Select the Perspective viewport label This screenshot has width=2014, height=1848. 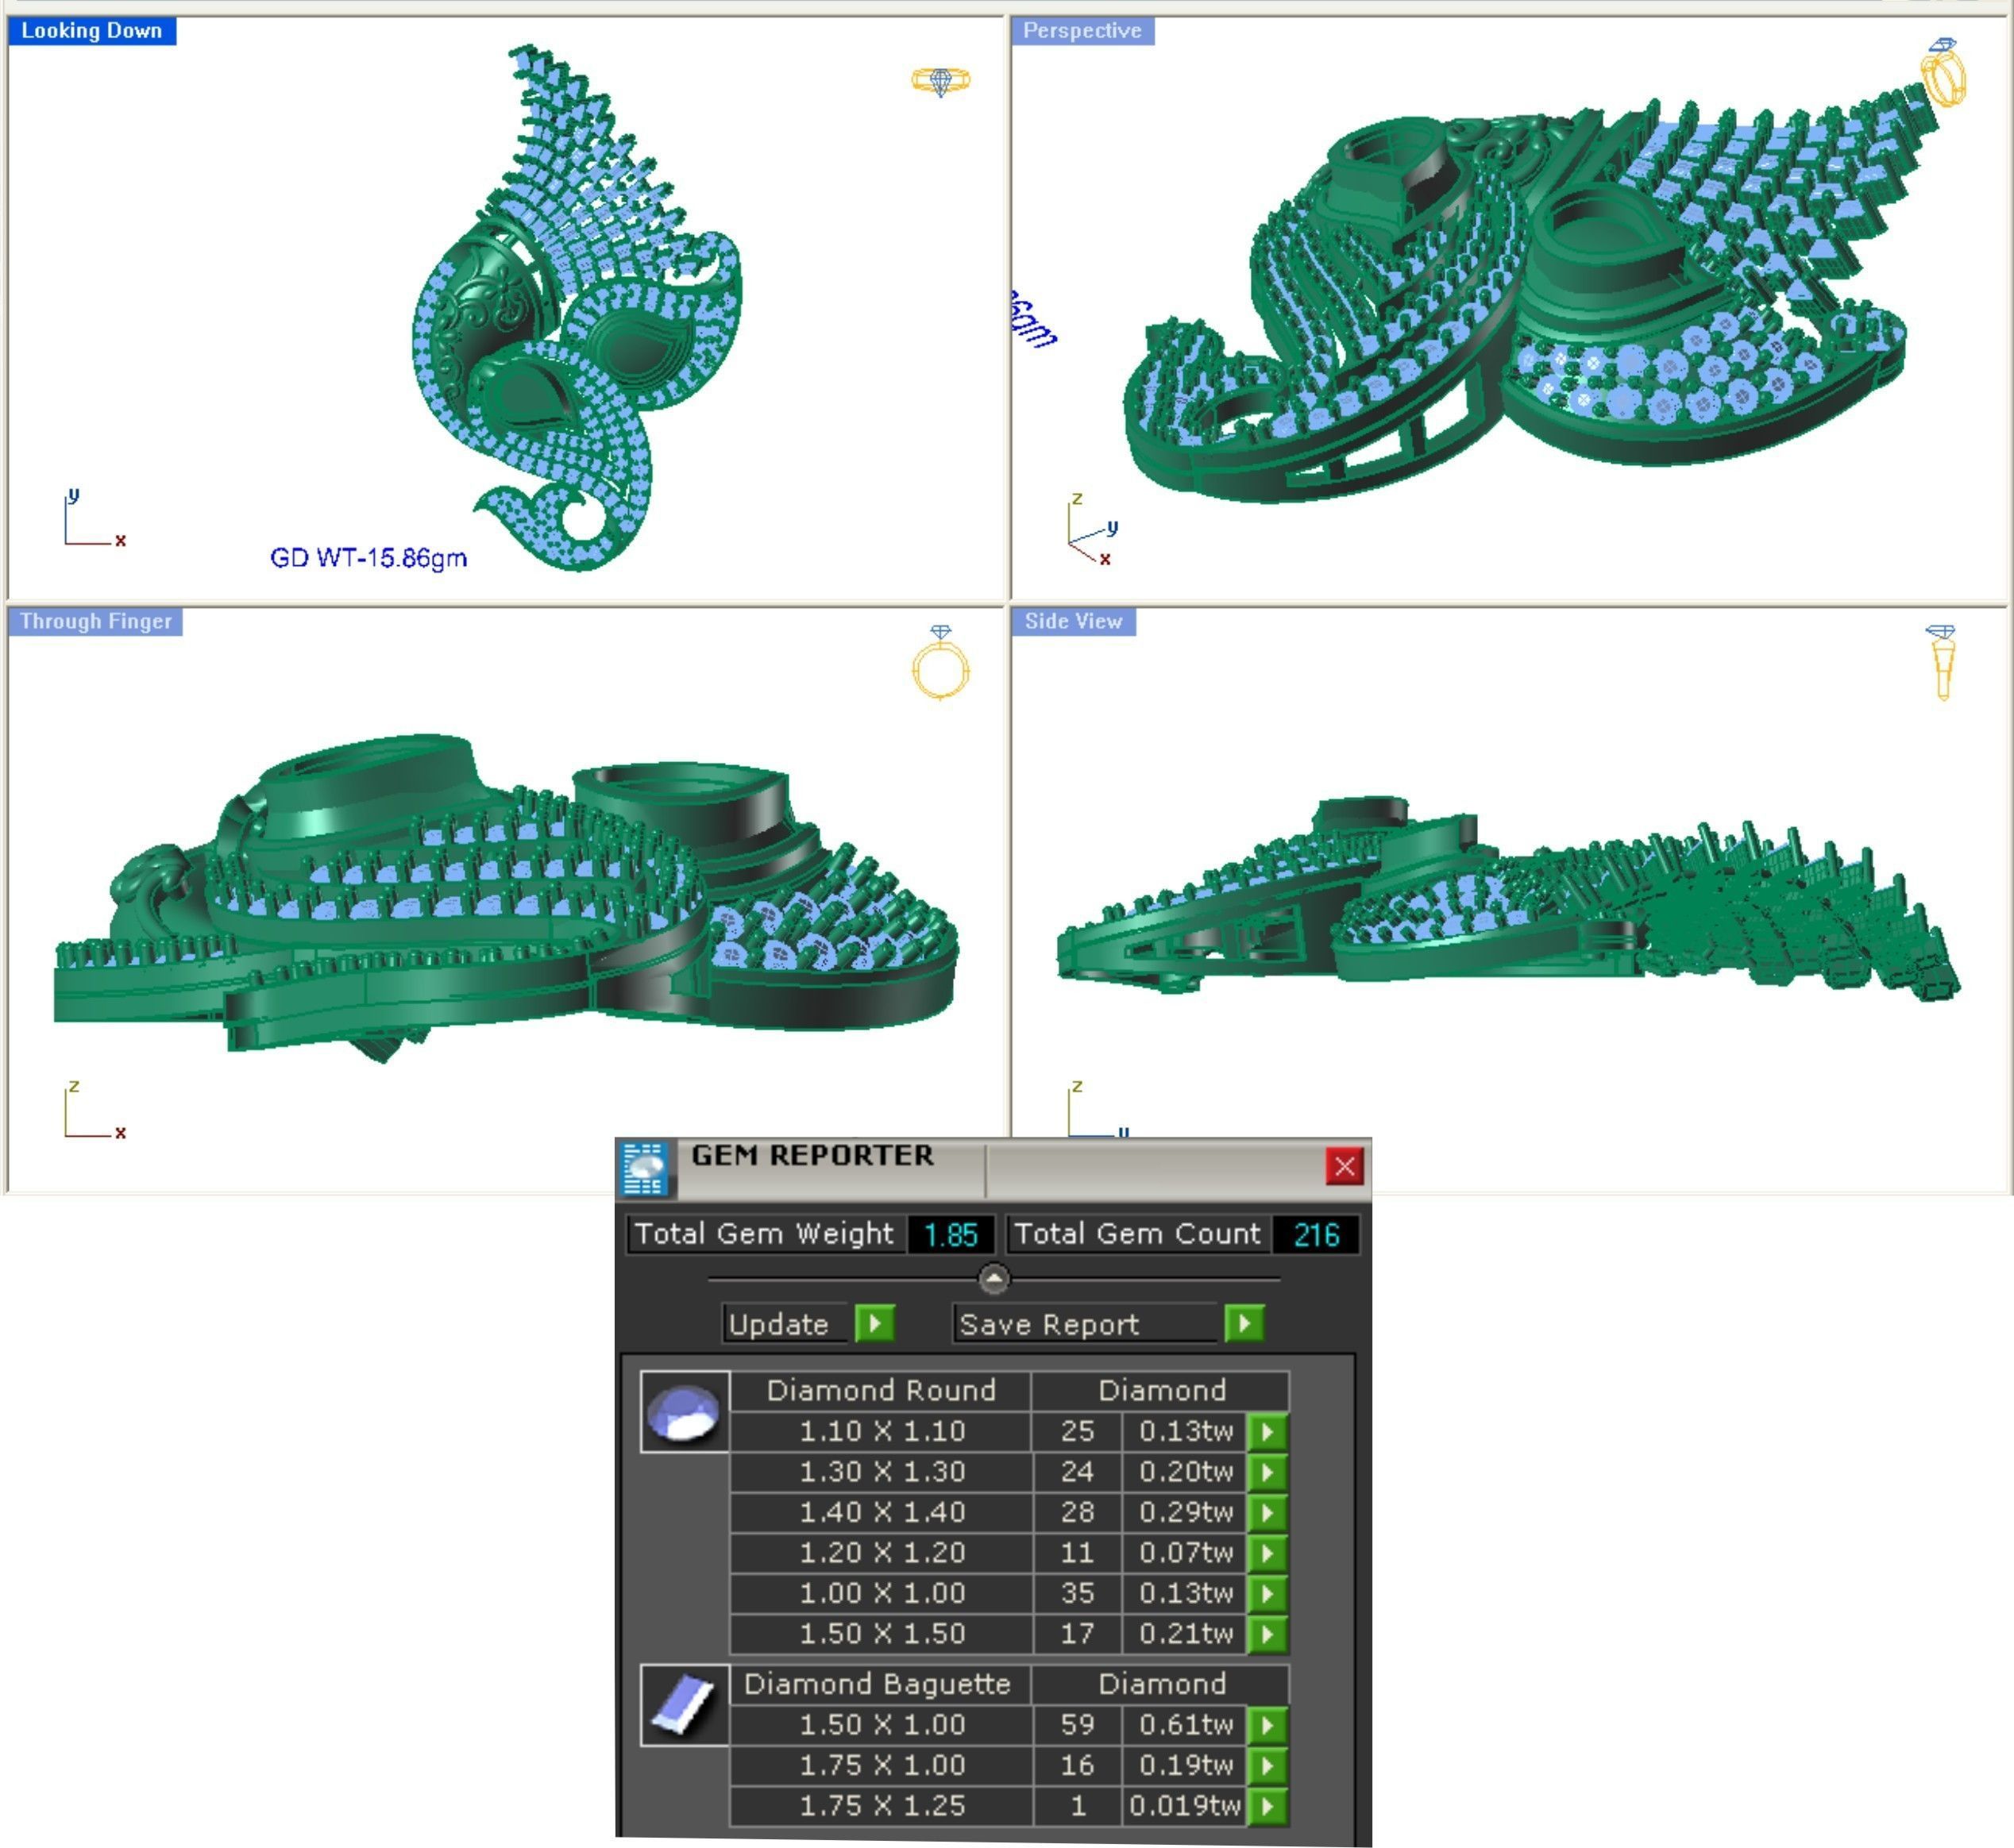pyautogui.click(x=1082, y=31)
